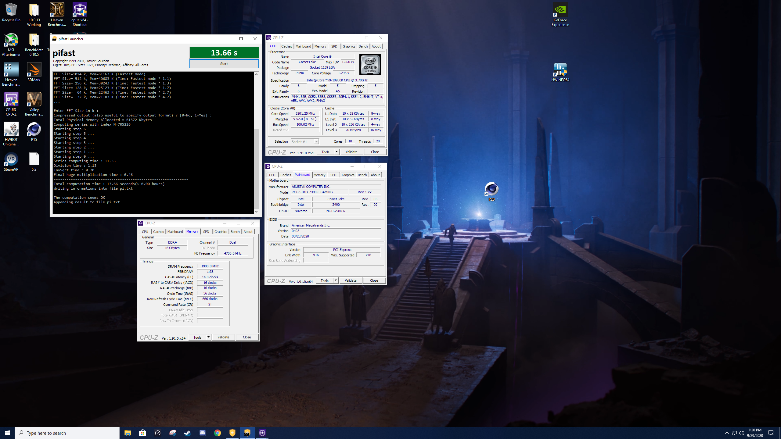The width and height of the screenshot is (781, 439).
Task: Expand Tools dropdown arrow in Memory CPU-Z window
Action: click(208, 337)
